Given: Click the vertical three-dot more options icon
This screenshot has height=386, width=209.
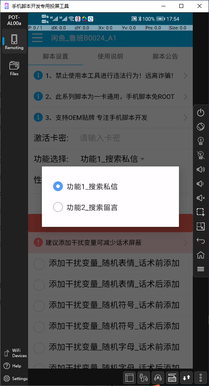Looking at the screenshot, I should click(x=201, y=377).
